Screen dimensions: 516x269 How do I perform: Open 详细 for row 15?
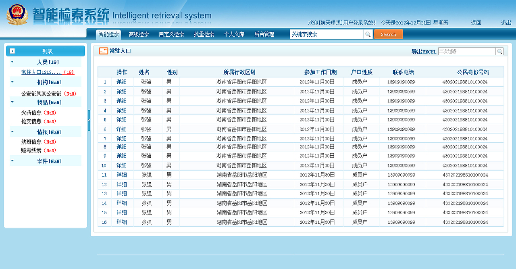pos(122,212)
